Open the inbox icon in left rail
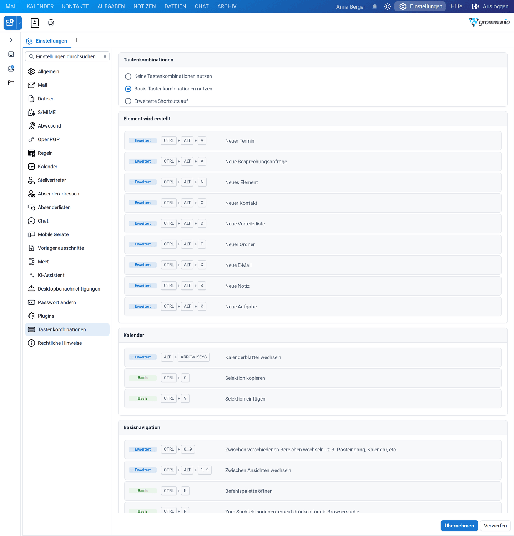 (11, 54)
